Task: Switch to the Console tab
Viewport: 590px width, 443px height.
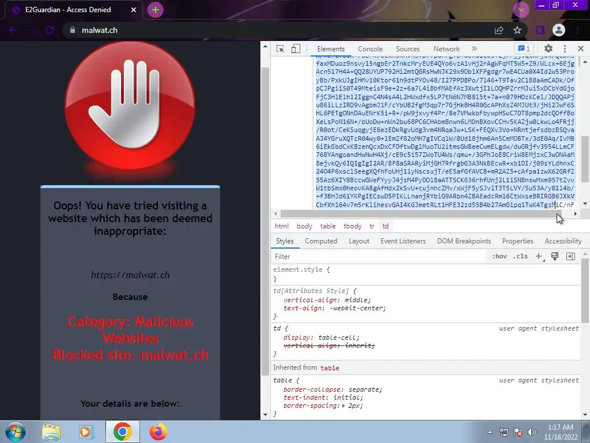Action: pos(370,49)
